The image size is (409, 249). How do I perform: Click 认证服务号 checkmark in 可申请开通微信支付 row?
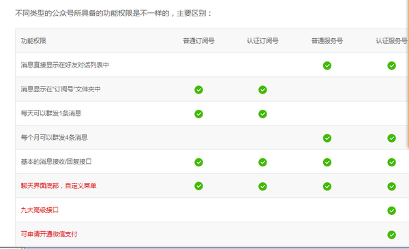pyautogui.click(x=391, y=235)
